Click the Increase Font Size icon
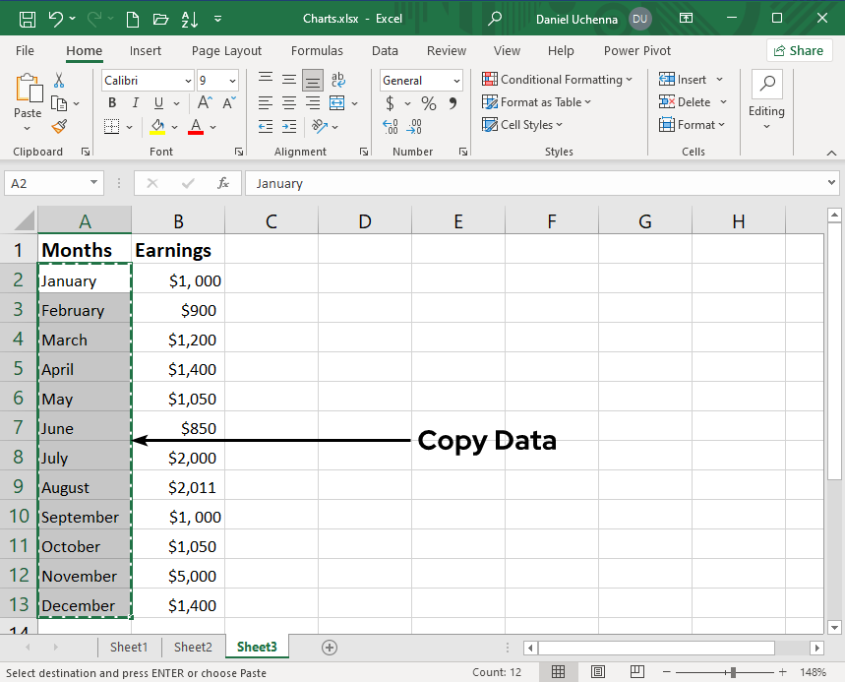This screenshot has width=845, height=682. point(205,103)
